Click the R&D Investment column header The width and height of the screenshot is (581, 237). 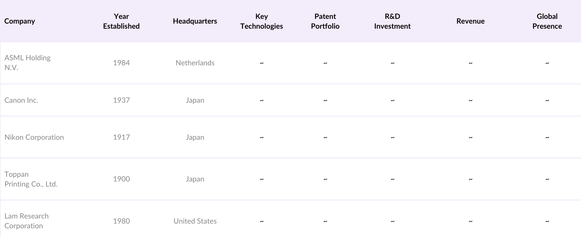(x=392, y=21)
